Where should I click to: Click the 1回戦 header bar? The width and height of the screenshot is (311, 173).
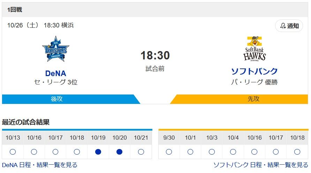[x=155, y=10]
